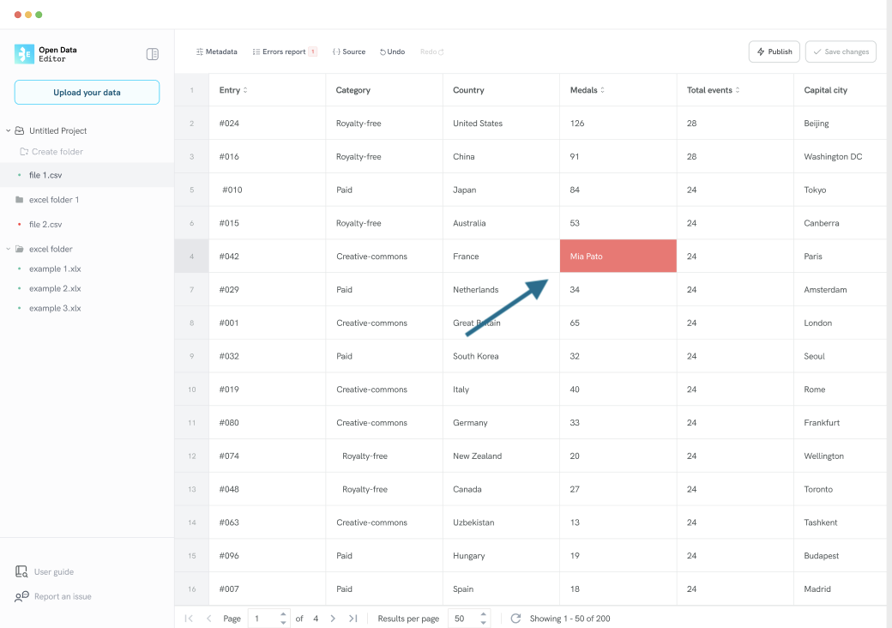Image resolution: width=892 pixels, height=628 pixels.
Task: Sort by the Entry column
Action: [x=245, y=90]
